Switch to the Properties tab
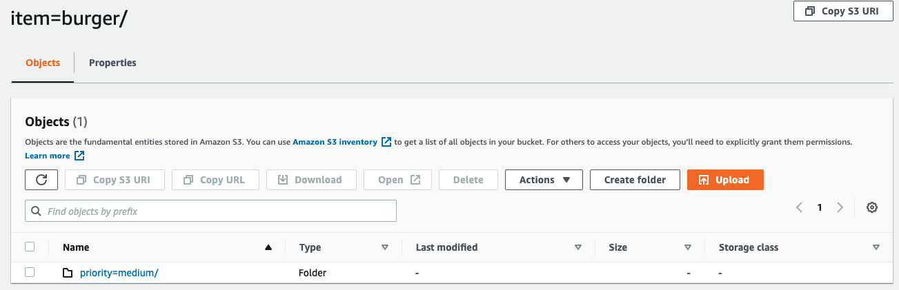The width and height of the screenshot is (899, 290). pyautogui.click(x=112, y=63)
